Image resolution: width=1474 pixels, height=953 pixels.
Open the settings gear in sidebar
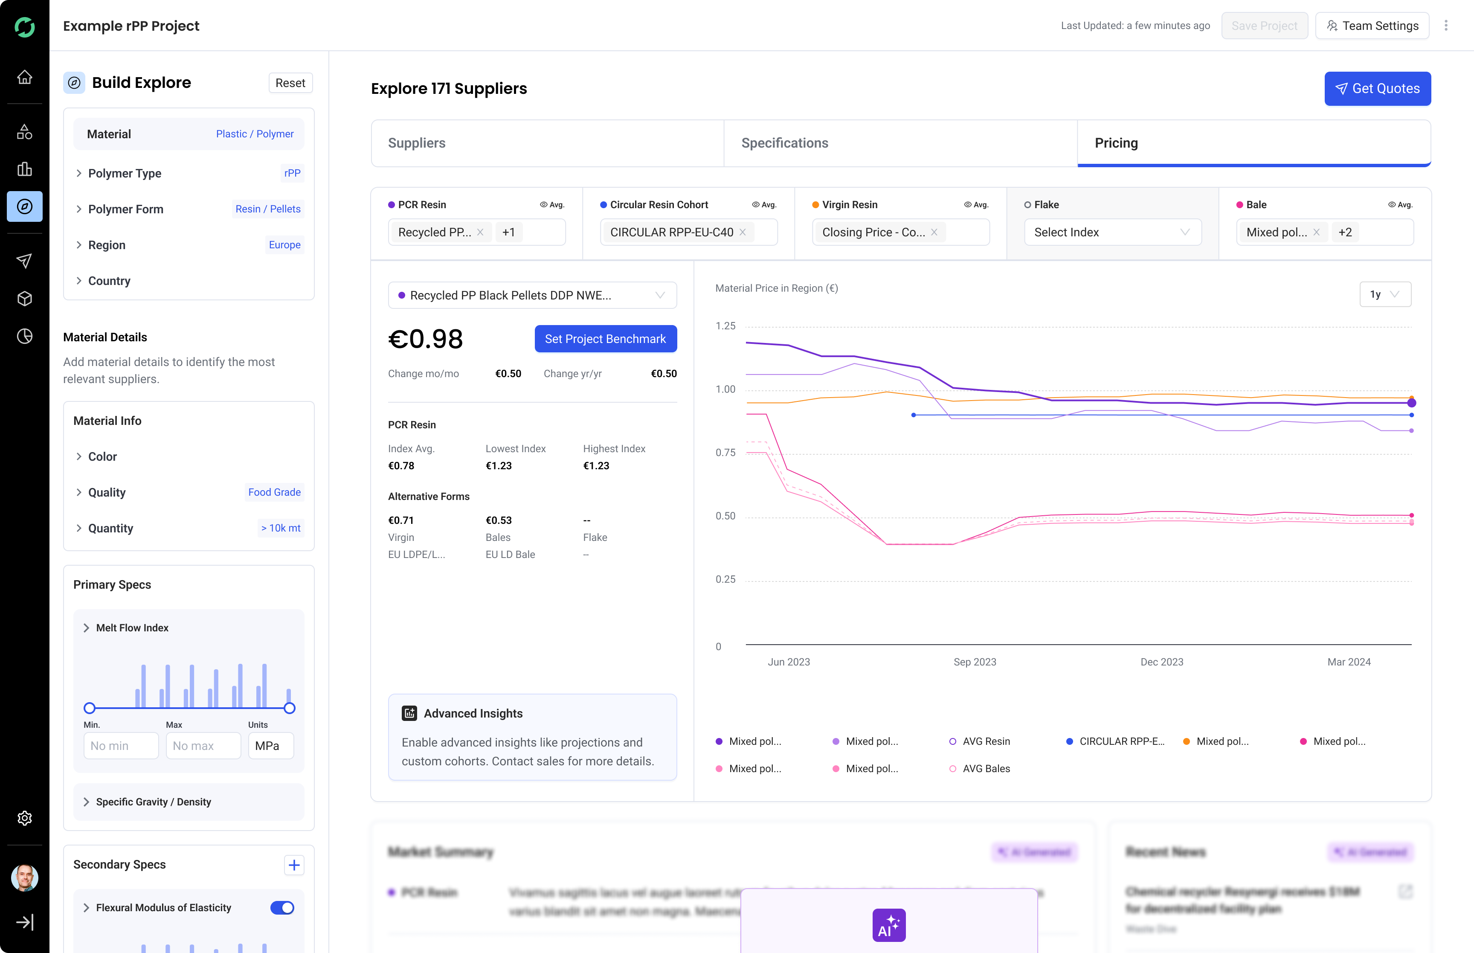point(25,818)
